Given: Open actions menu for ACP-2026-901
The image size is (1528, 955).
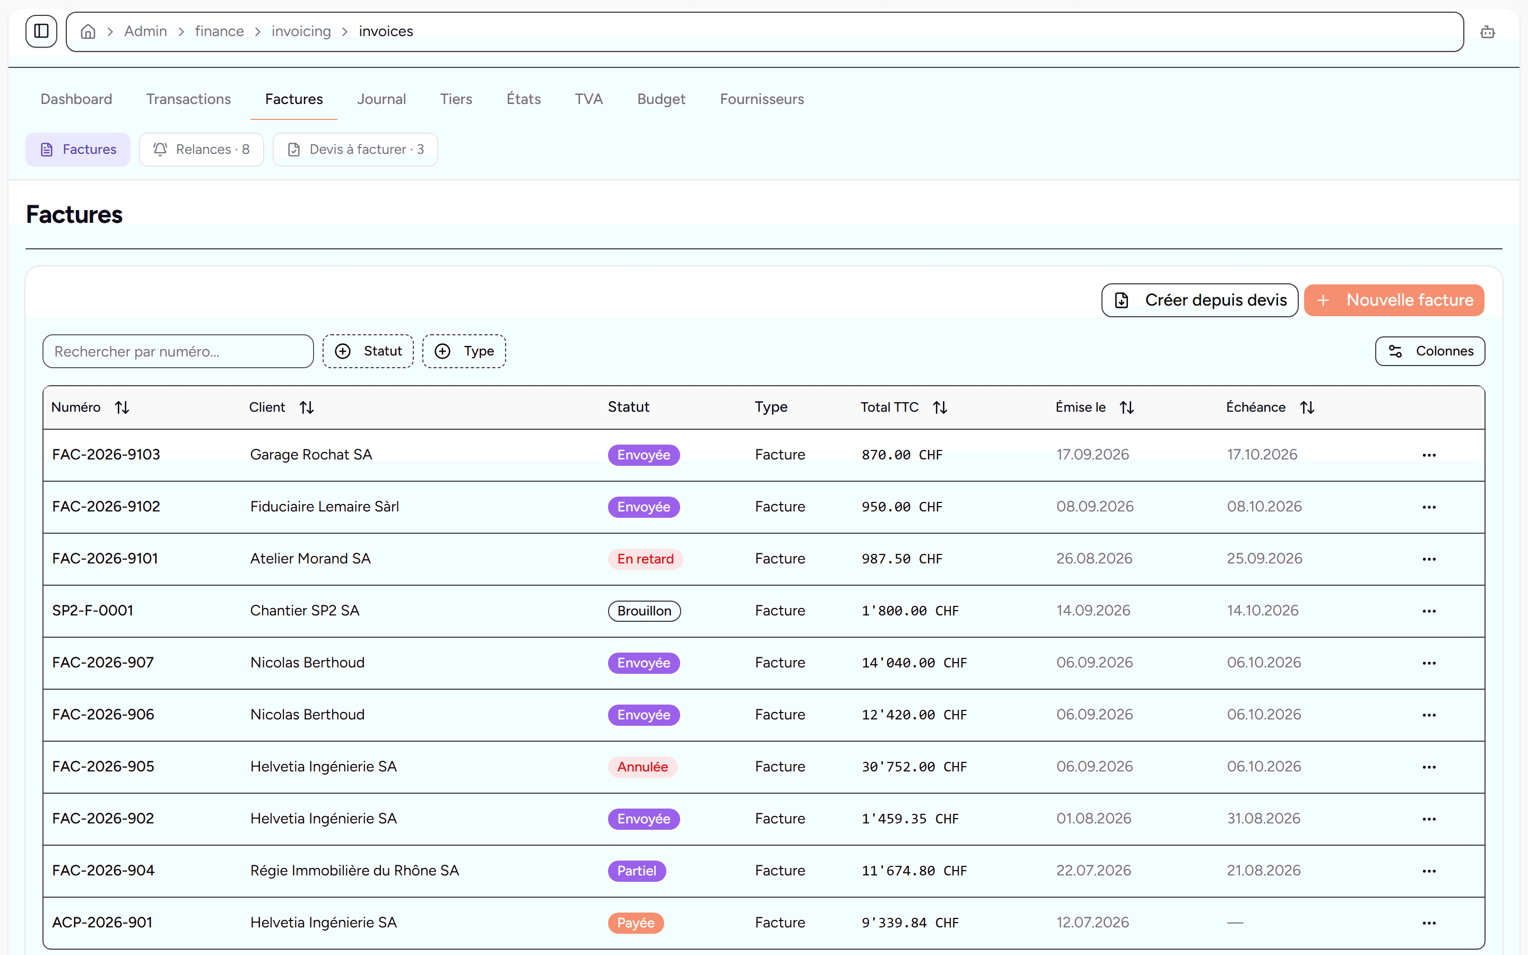Looking at the screenshot, I should [1429, 923].
